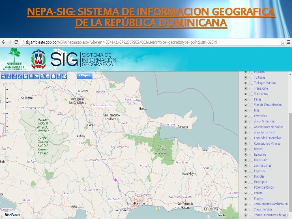This screenshot has height=219, width=292.
Task: Click the Samaná map label
Action: 183,127
